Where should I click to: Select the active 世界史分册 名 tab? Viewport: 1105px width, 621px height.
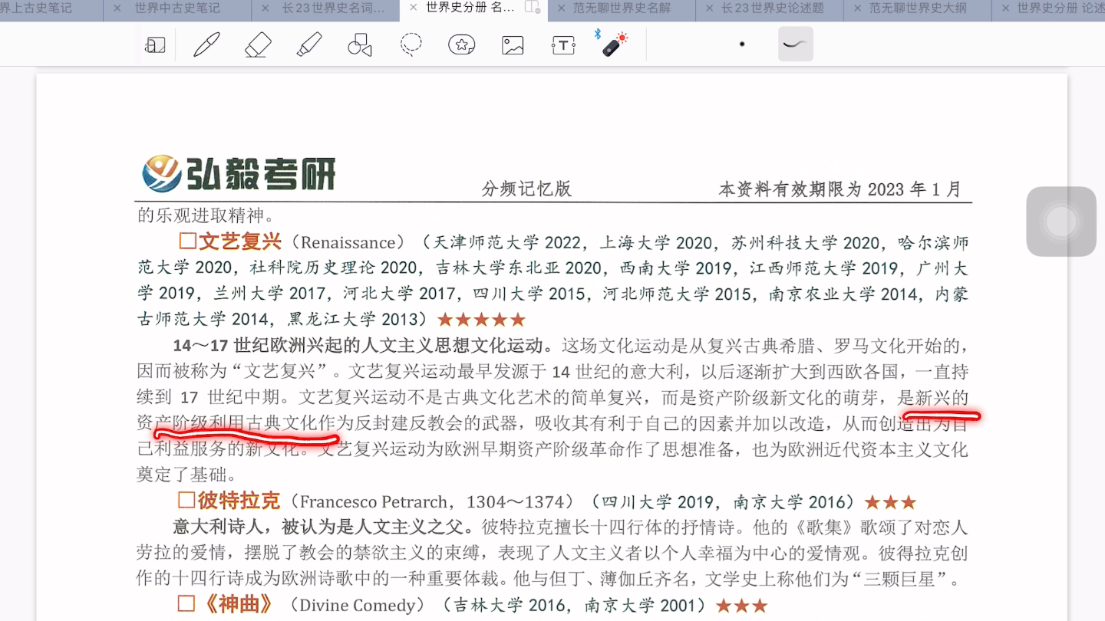pyautogui.click(x=470, y=8)
